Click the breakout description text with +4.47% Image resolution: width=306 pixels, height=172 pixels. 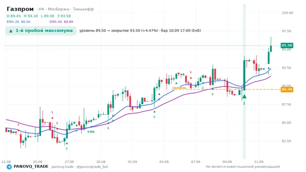coord(140,31)
